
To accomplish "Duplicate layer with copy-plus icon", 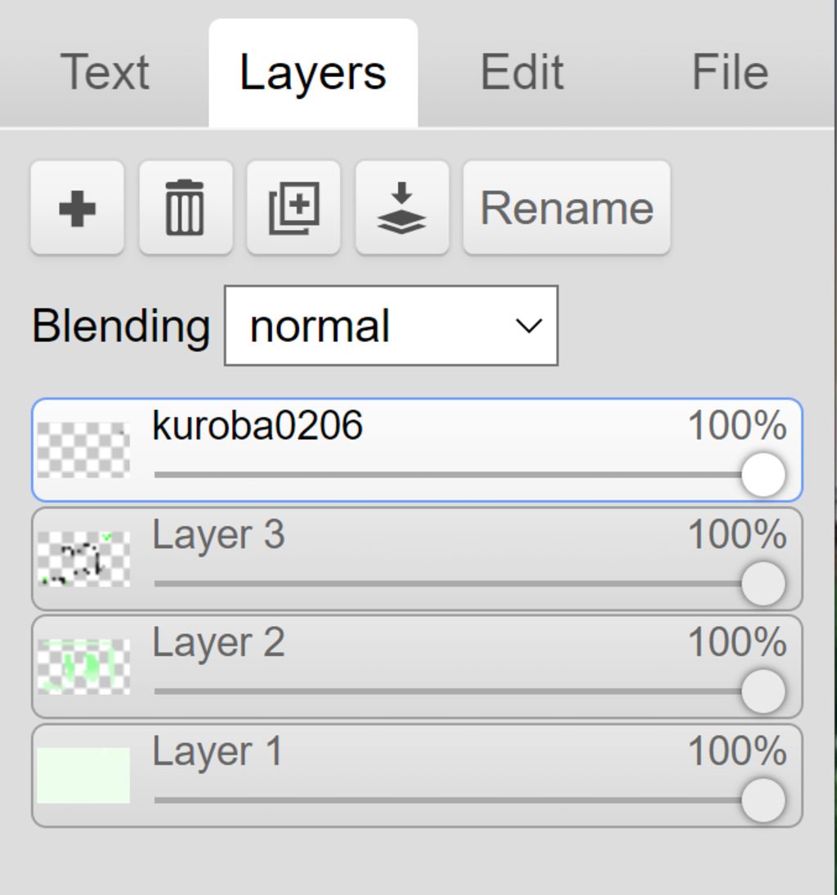I will coord(293,208).
